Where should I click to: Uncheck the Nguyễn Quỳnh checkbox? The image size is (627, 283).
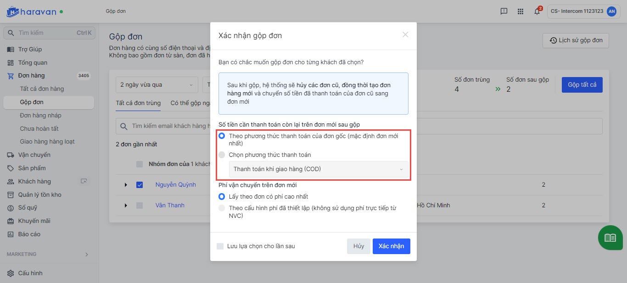coord(140,185)
